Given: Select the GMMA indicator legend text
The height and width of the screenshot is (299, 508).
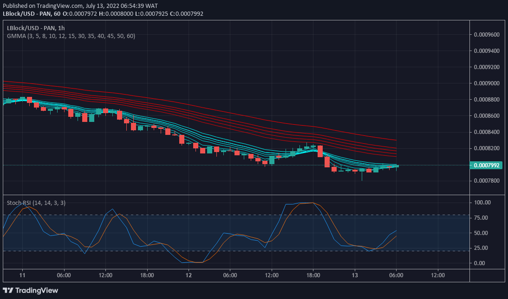Looking at the screenshot, I should (x=71, y=36).
